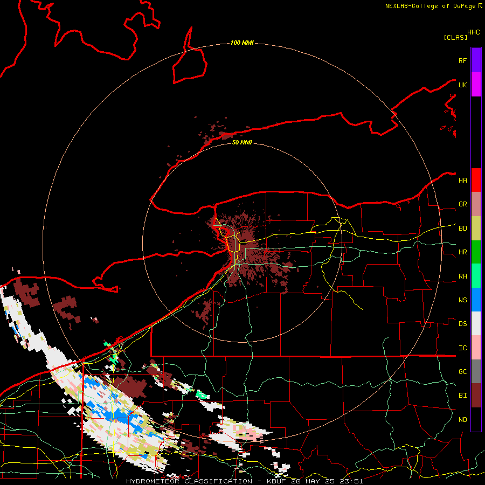Viewport: 485px width, 485px height.
Task: Click the BD legend label
Action: point(462,228)
